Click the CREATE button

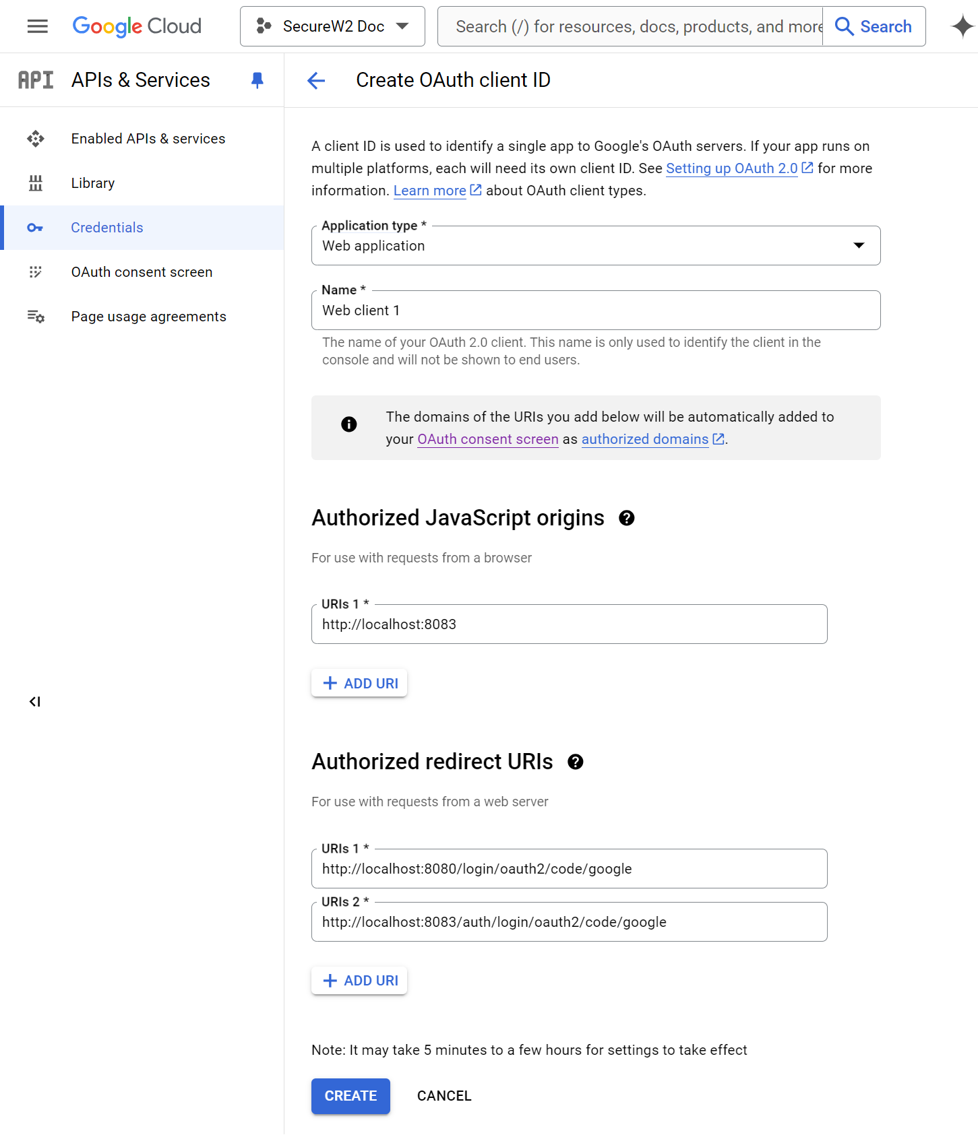(350, 1096)
